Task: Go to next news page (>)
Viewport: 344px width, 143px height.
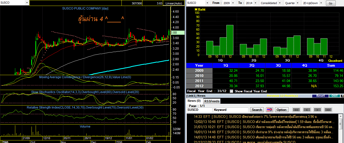Action: [317, 110]
